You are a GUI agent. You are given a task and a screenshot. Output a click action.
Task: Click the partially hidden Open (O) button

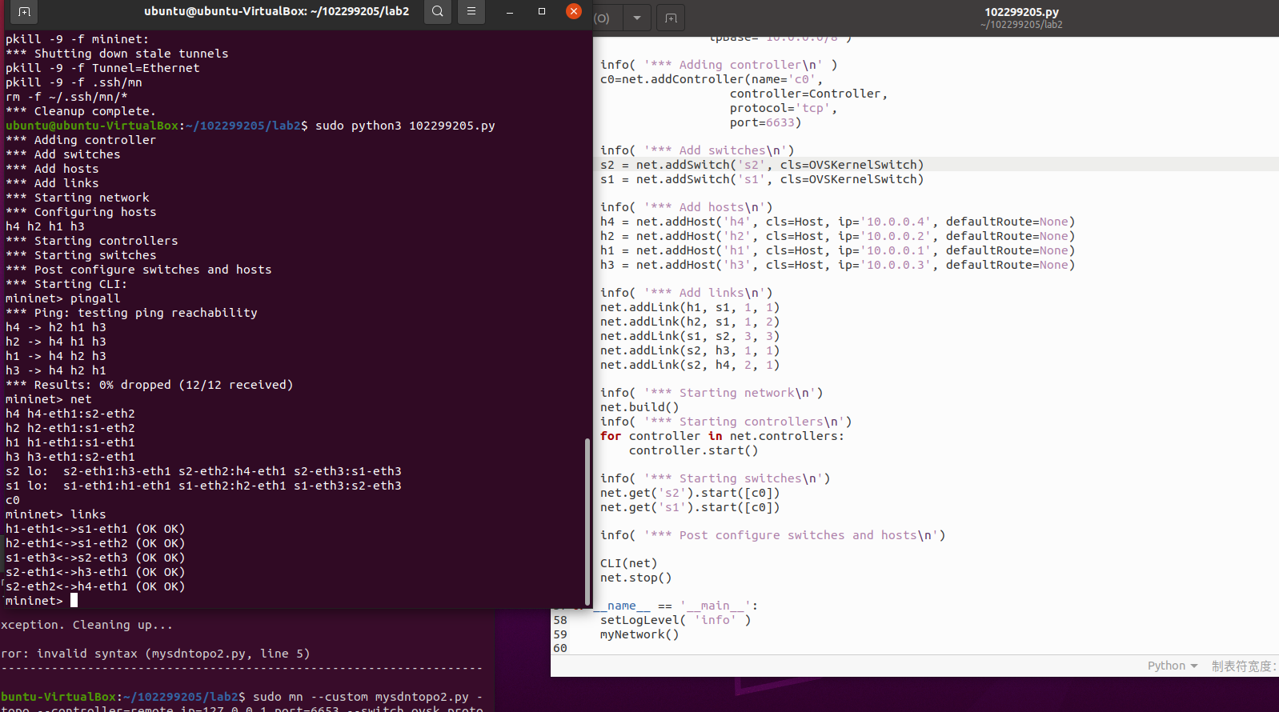(606, 18)
